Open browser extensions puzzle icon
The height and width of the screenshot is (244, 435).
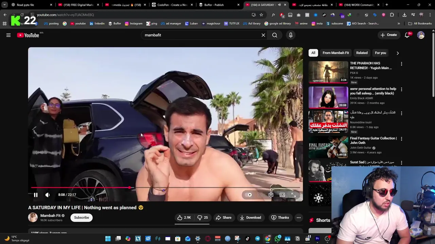coord(392,15)
